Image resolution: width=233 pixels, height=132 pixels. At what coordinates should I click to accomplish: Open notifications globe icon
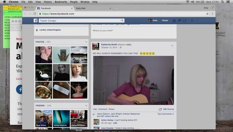click(x=185, y=20)
